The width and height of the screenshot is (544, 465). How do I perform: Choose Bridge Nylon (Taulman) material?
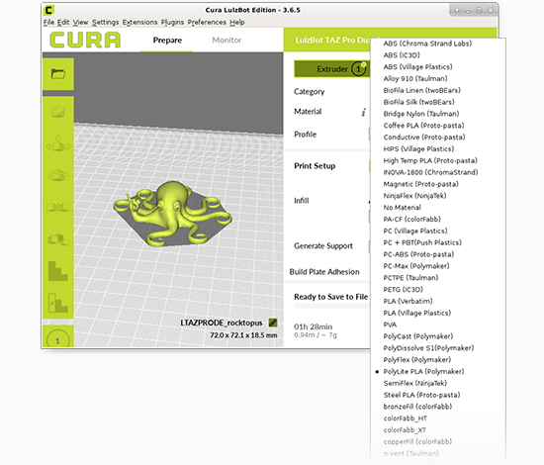[x=438, y=114]
